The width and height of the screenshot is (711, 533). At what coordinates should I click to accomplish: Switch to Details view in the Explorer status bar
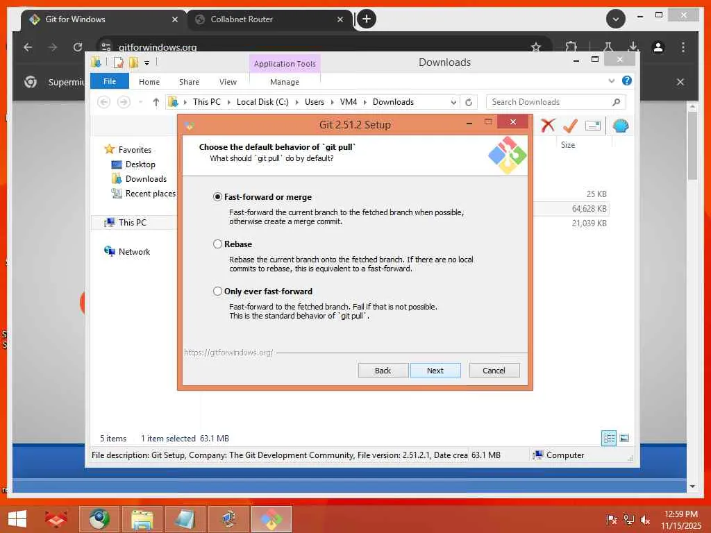(x=608, y=438)
